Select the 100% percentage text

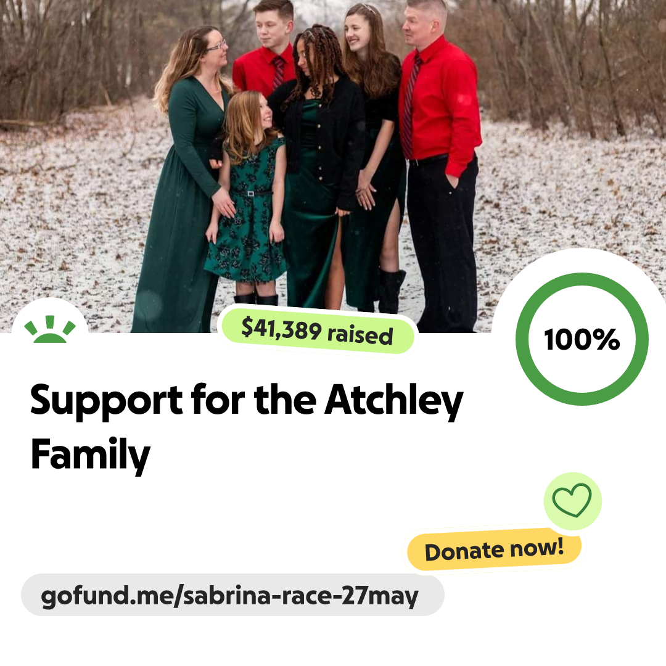click(x=582, y=339)
